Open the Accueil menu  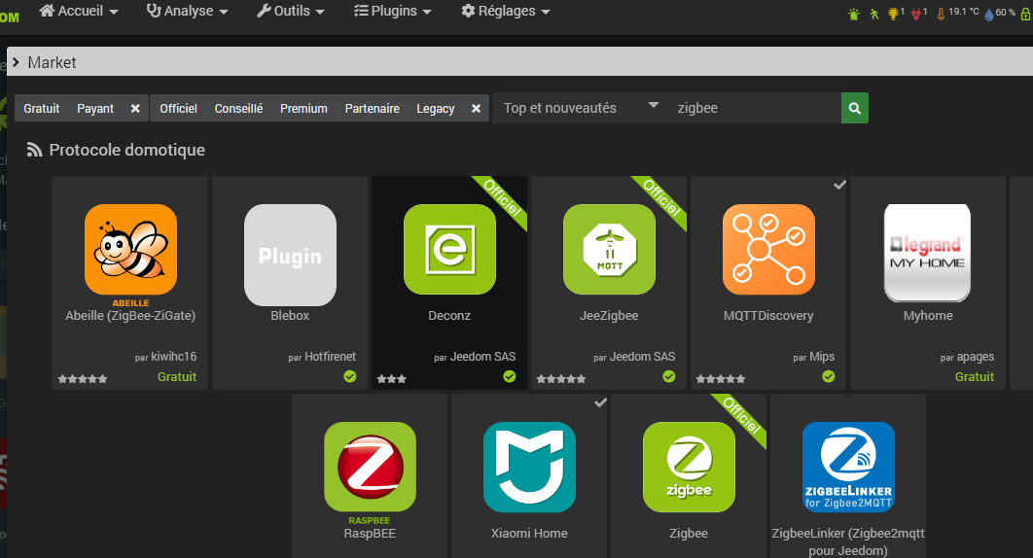click(79, 12)
